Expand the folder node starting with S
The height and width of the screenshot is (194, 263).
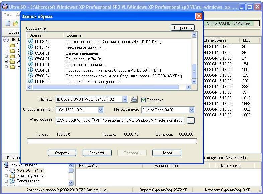(x=6, y=61)
